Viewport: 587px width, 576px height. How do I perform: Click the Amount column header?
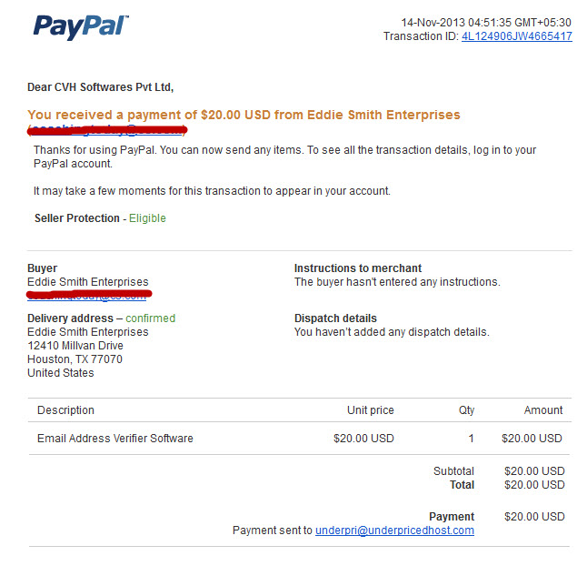click(x=543, y=410)
